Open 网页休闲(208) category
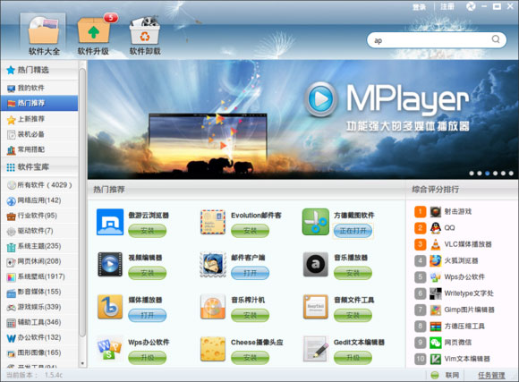The image size is (519, 382). point(39,261)
